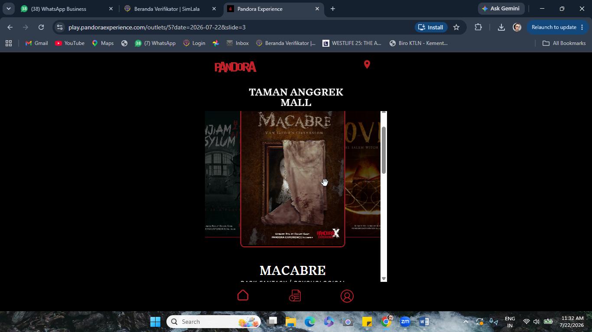The width and height of the screenshot is (592, 332).
Task: Click the Install app button
Action: click(x=430, y=27)
